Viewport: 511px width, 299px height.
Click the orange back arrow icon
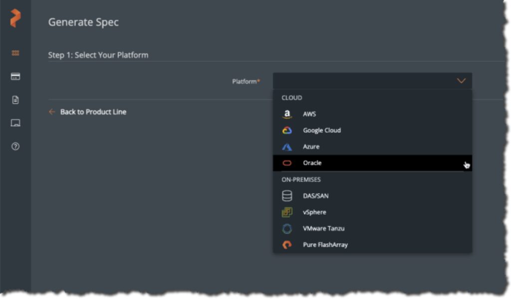pyautogui.click(x=52, y=112)
